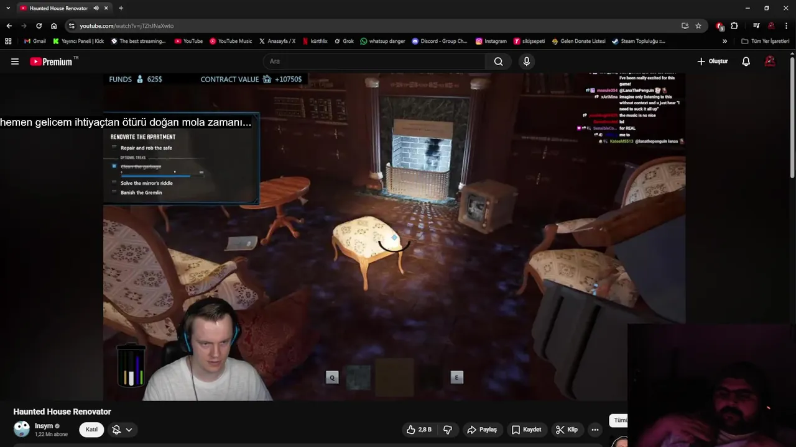This screenshot has height=447, width=796.
Task: Bookmark this page with the star
Action: (698, 26)
